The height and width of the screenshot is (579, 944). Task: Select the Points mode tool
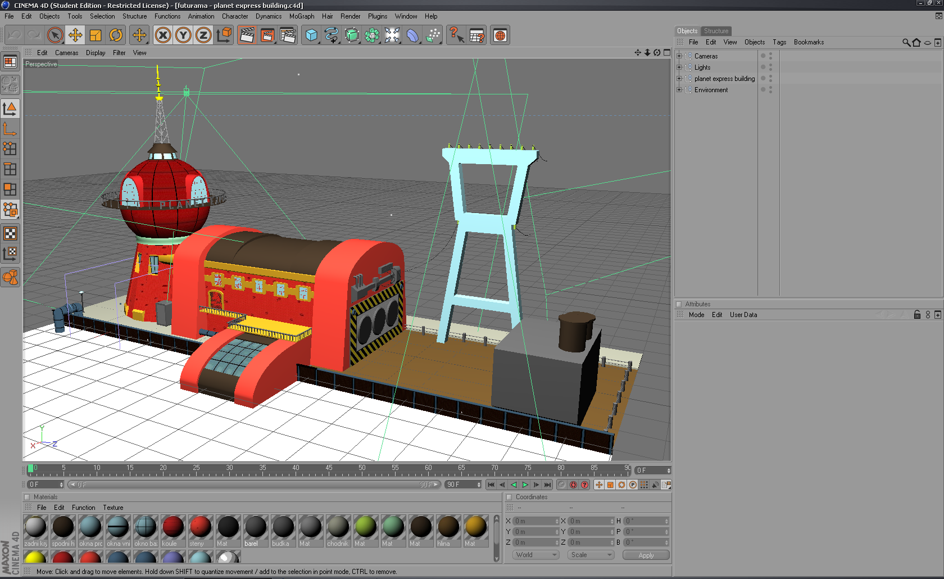[10, 148]
